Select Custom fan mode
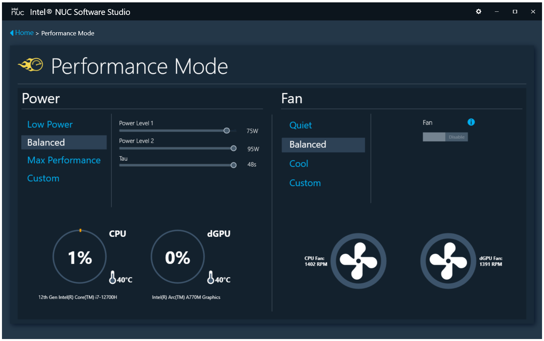Screen dimensions: 544x341 coord(305,183)
